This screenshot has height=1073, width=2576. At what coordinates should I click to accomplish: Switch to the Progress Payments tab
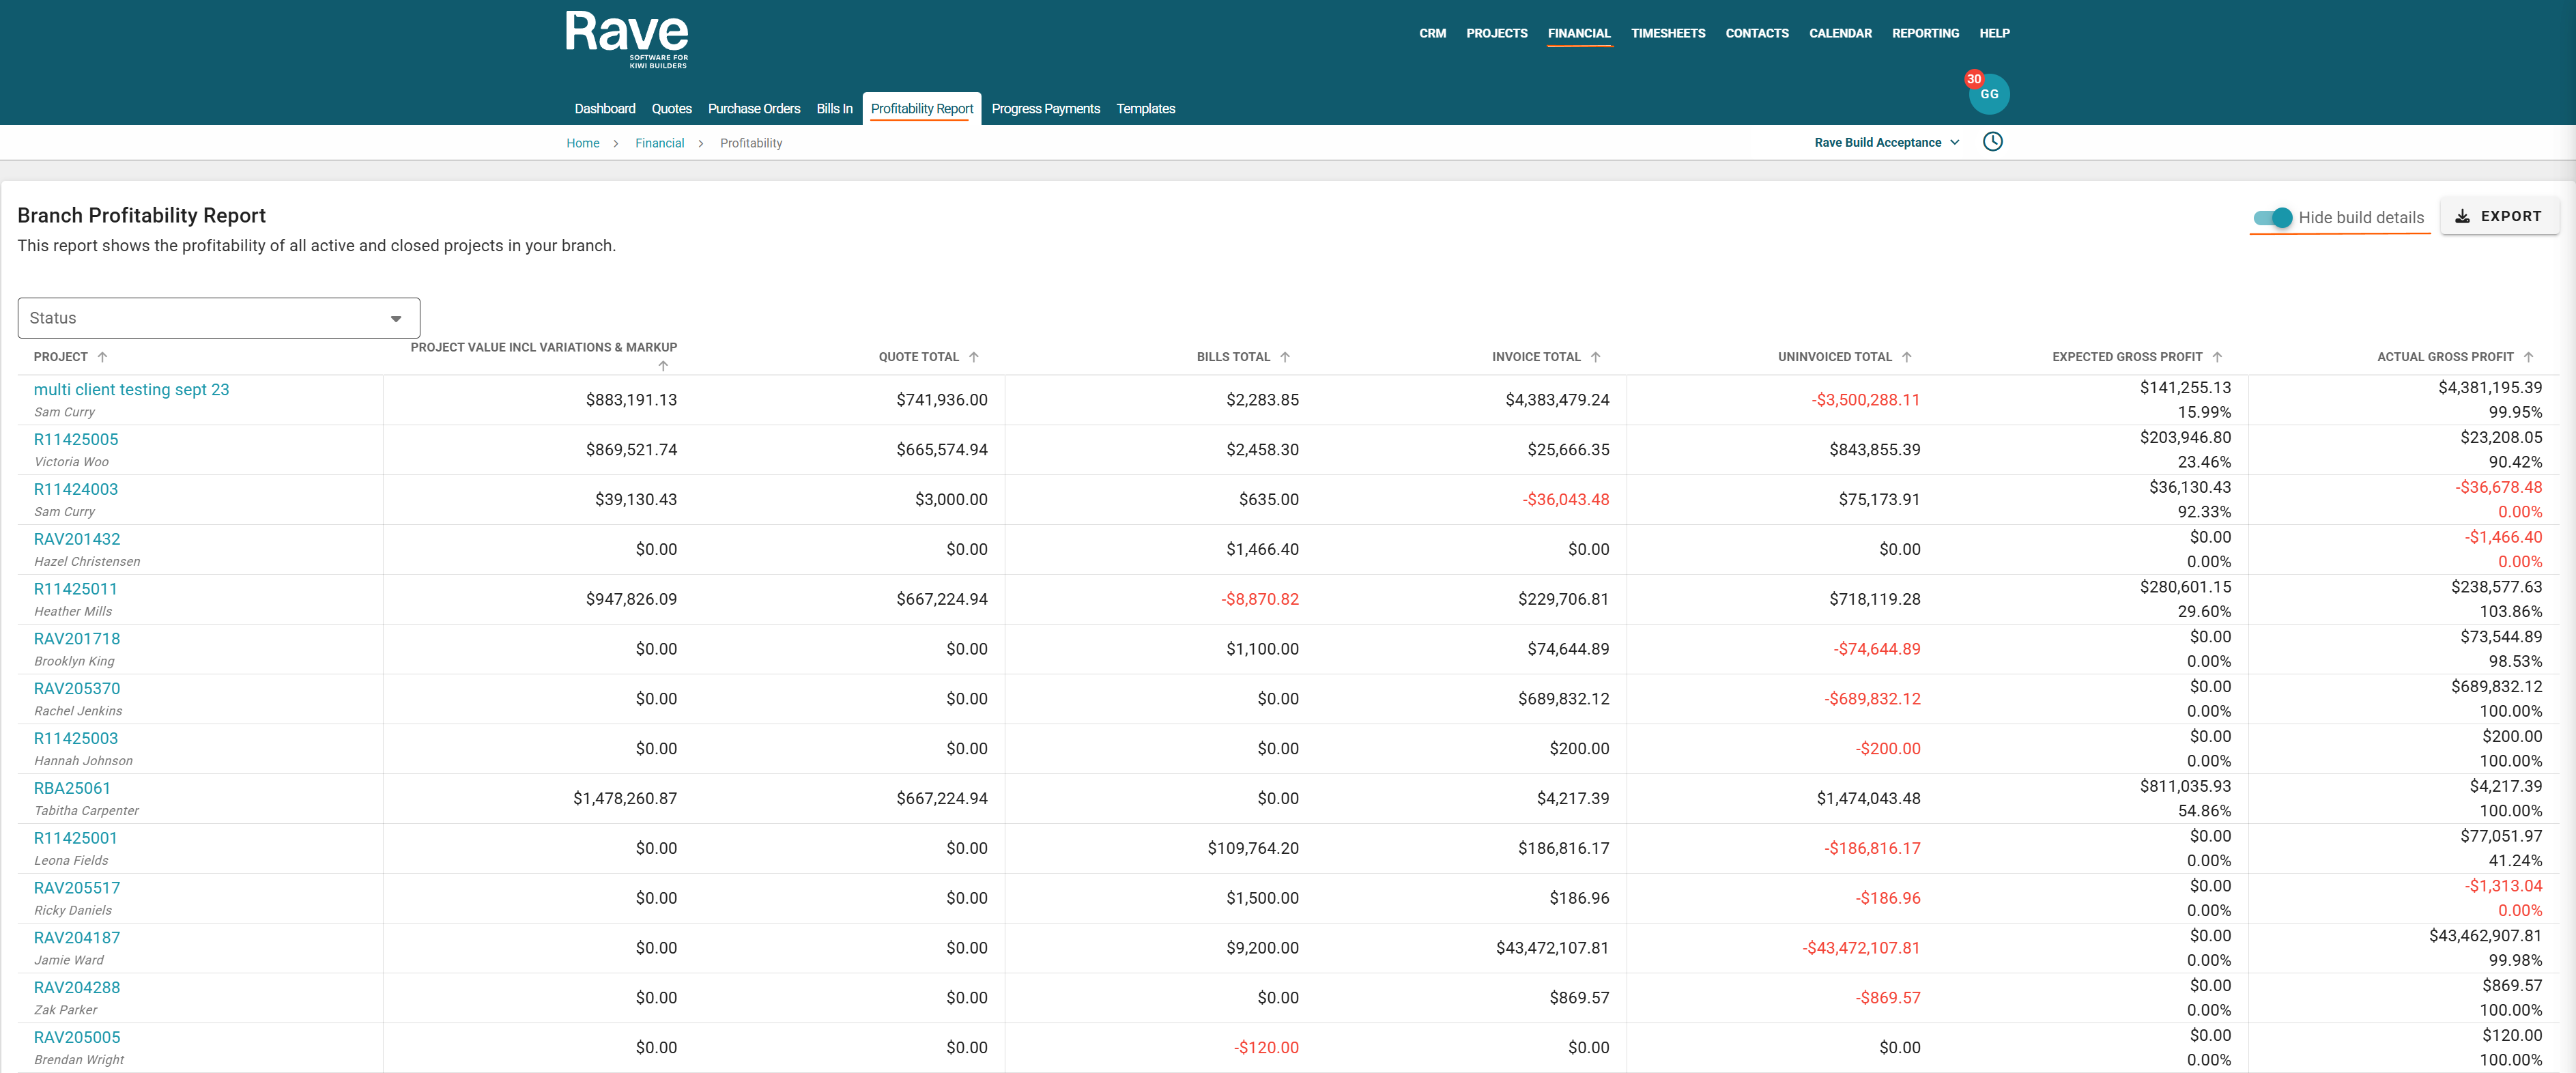pos(1045,109)
